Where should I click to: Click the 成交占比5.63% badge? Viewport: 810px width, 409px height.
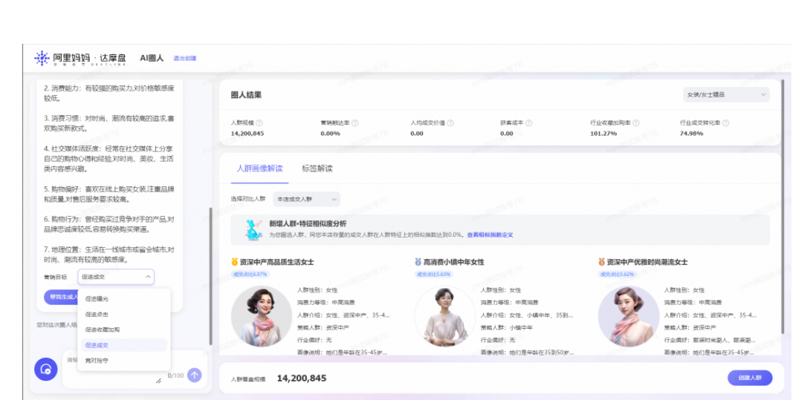click(433, 275)
